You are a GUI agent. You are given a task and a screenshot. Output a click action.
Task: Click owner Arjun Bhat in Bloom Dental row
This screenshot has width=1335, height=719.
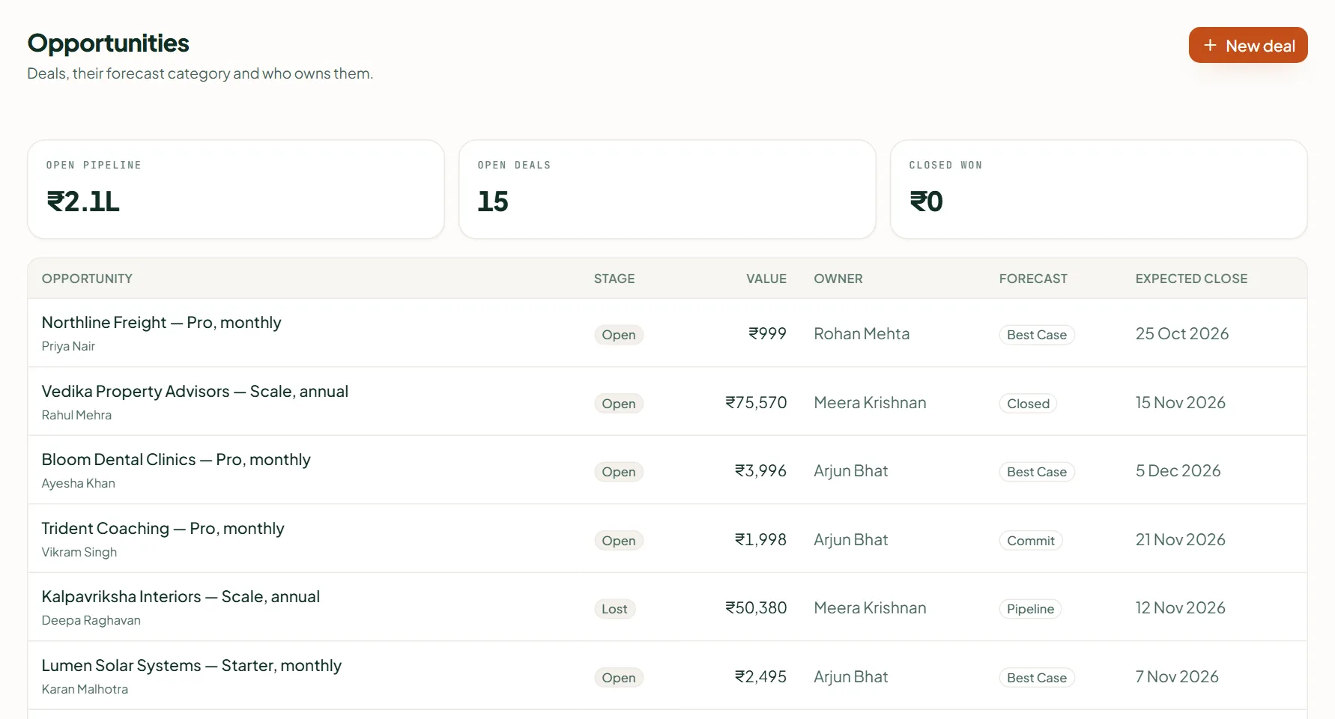coord(851,471)
